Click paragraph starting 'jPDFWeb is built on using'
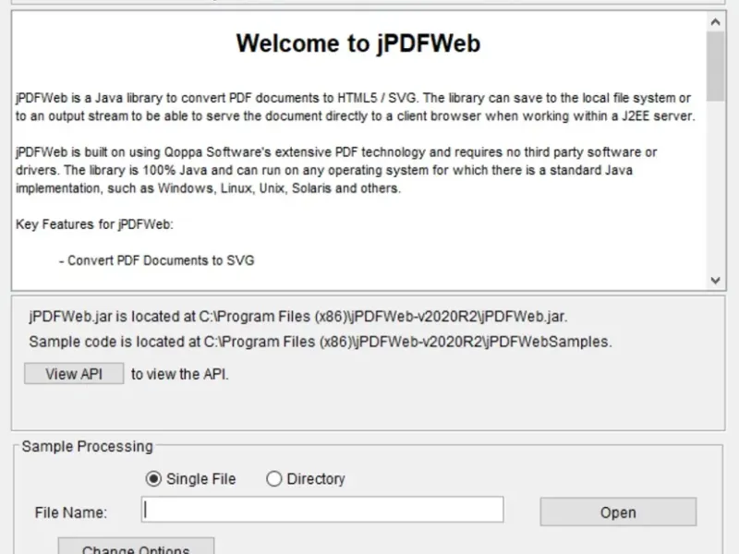Viewport: 739px width, 554px height. 336,170
